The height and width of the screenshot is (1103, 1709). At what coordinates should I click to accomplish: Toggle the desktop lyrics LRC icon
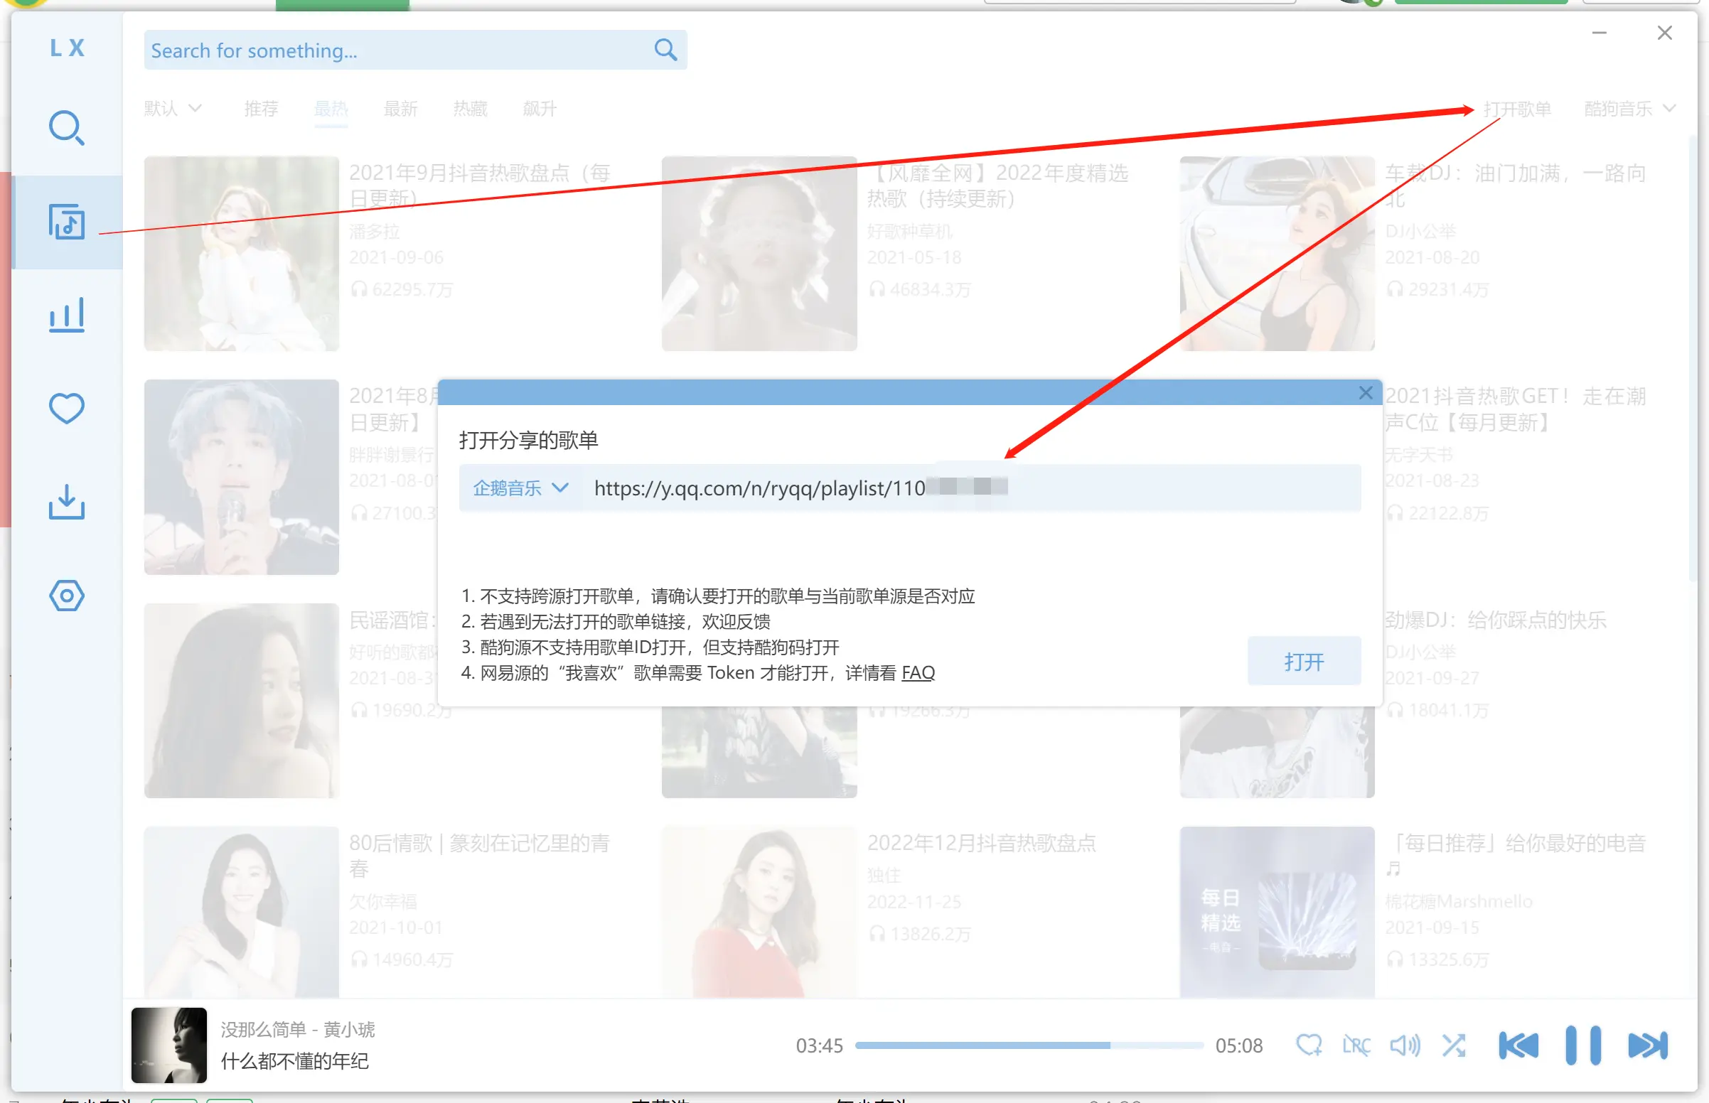[1356, 1045]
